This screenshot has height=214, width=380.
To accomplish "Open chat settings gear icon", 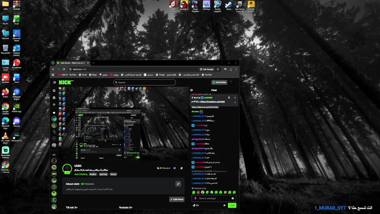I will click(x=224, y=205).
